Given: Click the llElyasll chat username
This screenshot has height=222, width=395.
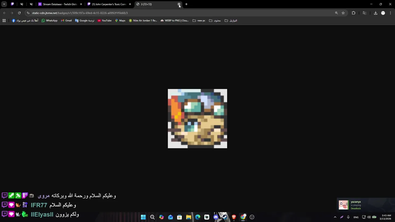Looking at the screenshot, I should point(42,215).
